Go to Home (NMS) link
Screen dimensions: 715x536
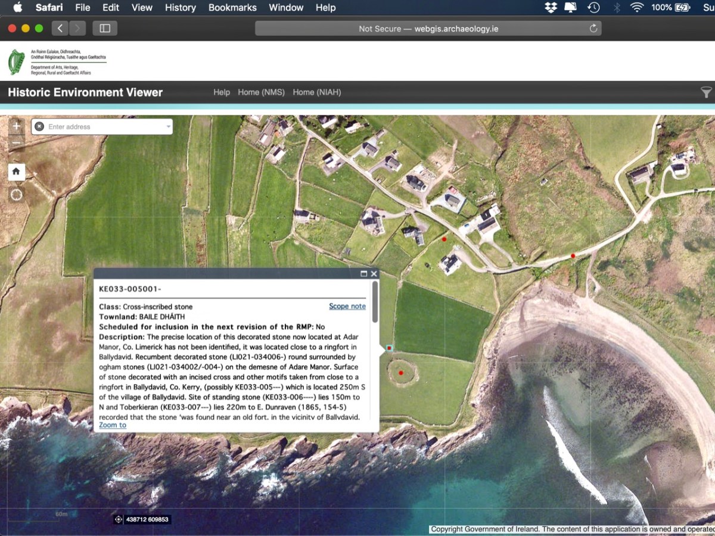coord(261,92)
